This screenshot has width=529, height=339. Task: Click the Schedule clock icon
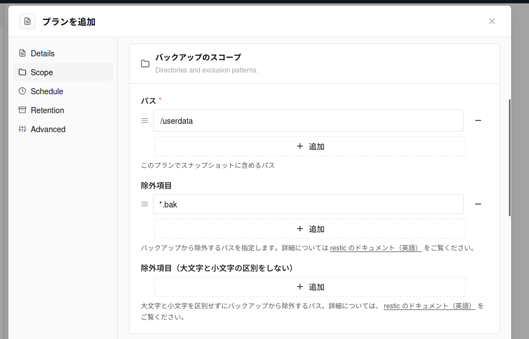22,91
